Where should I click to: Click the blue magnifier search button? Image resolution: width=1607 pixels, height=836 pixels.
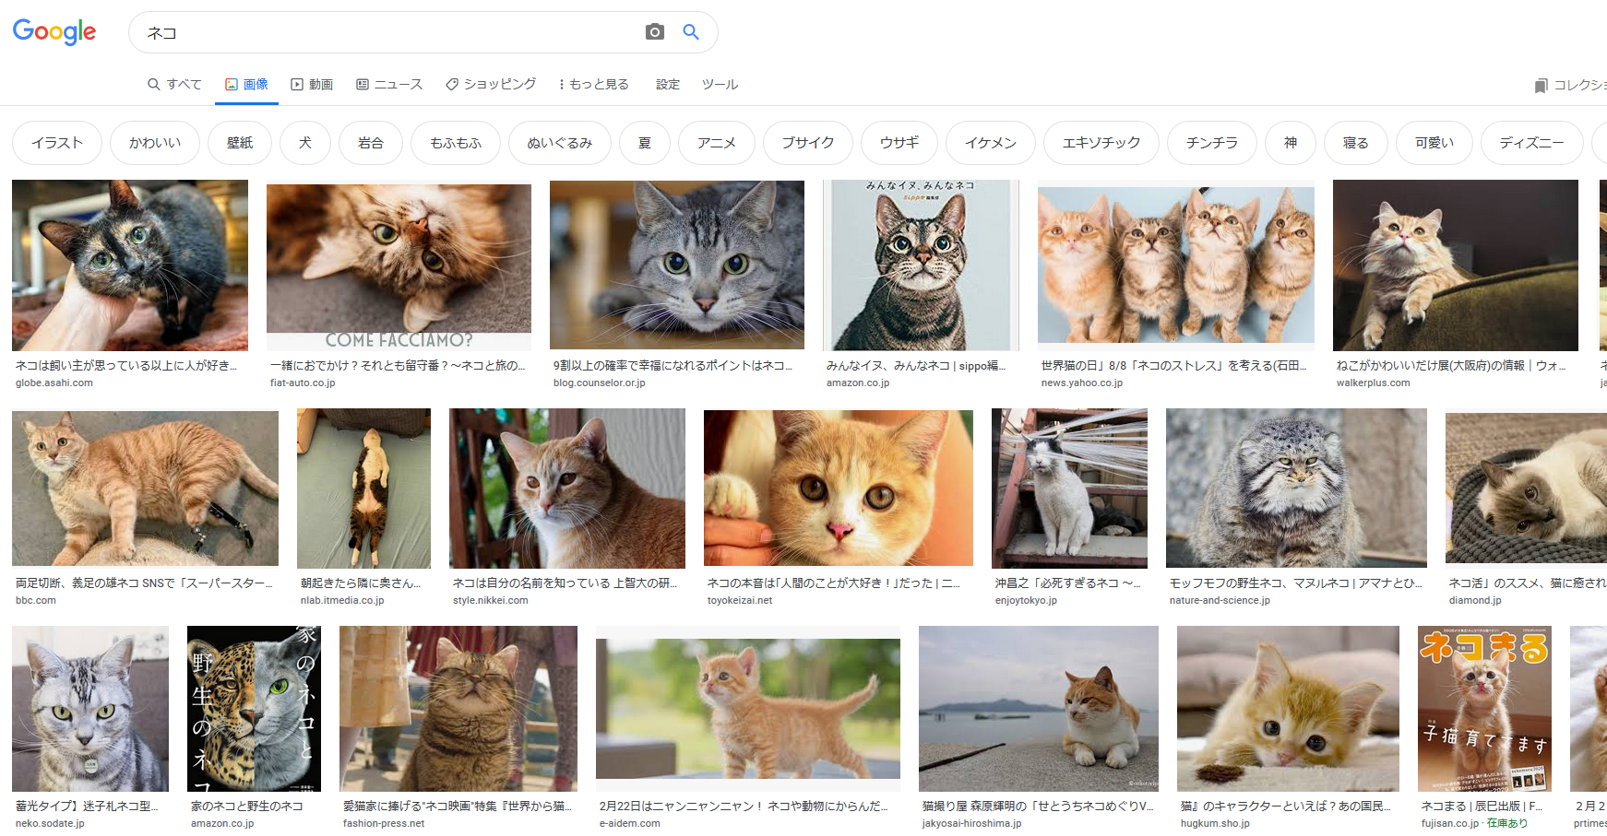point(691,32)
